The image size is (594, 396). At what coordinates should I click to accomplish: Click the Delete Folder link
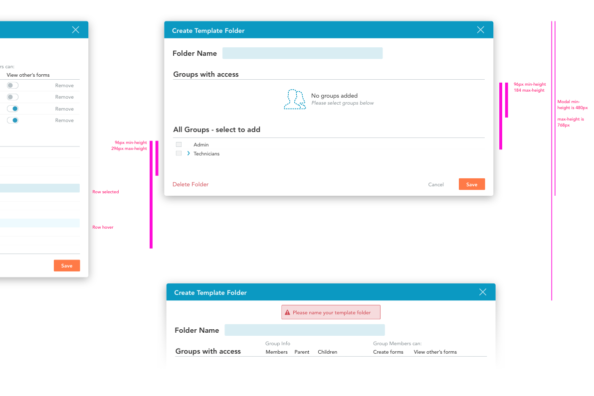pyautogui.click(x=191, y=184)
